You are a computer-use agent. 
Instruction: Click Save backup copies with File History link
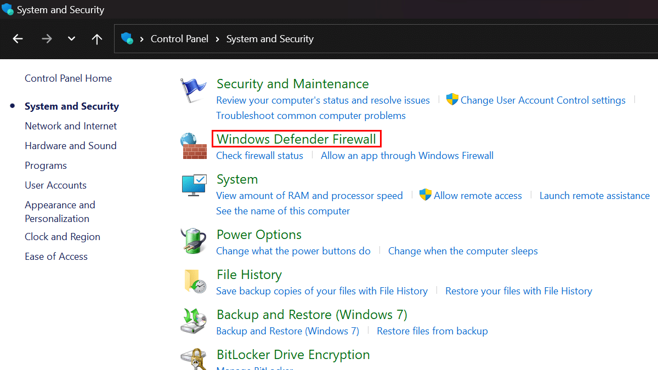pyautogui.click(x=322, y=291)
